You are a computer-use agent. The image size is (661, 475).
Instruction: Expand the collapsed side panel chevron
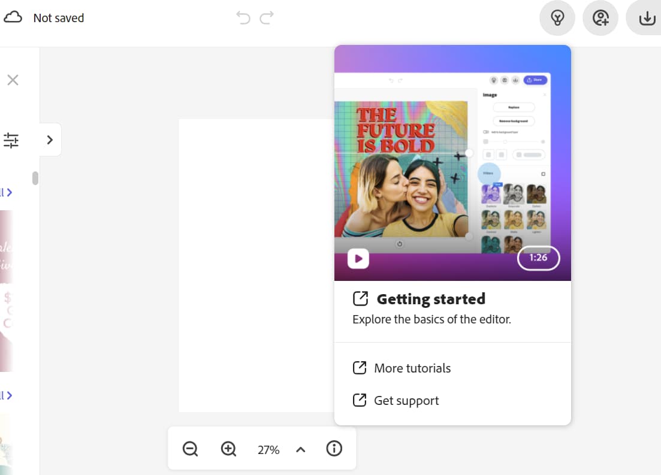click(50, 140)
